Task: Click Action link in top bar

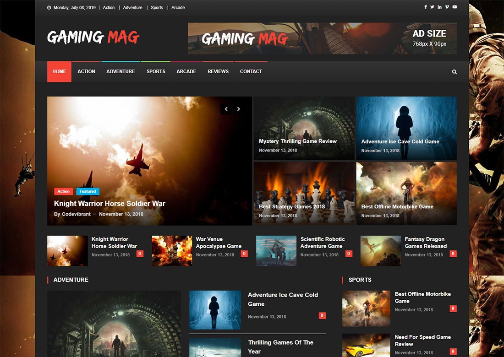Action: pos(109,8)
